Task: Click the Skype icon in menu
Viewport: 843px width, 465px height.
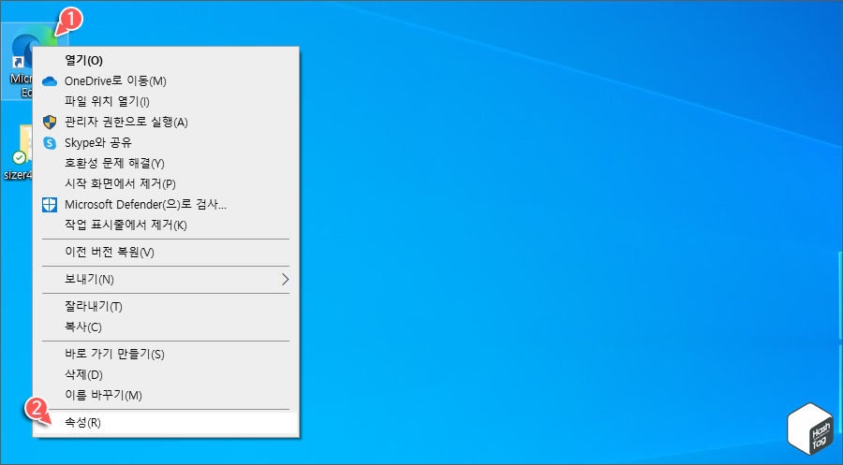Action: coord(50,143)
